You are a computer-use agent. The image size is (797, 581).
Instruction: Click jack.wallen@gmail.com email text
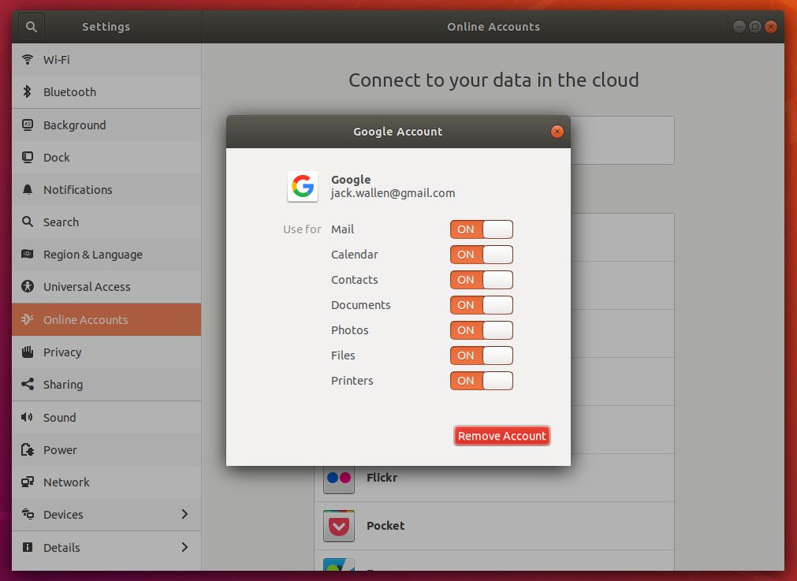pyautogui.click(x=393, y=194)
